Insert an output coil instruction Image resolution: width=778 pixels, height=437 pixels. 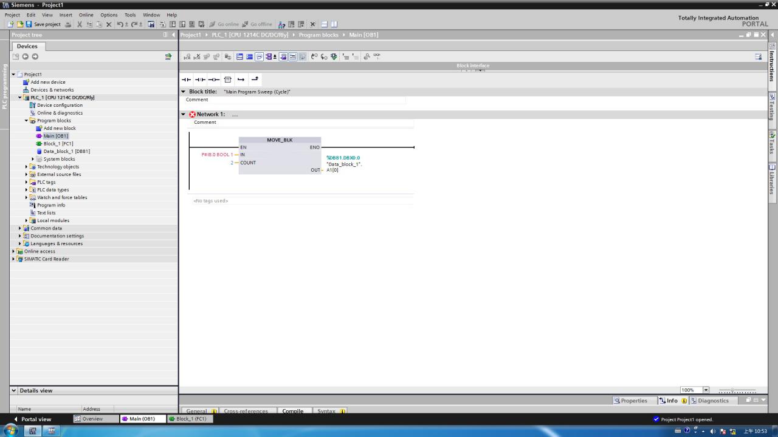pyautogui.click(x=213, y=80)
